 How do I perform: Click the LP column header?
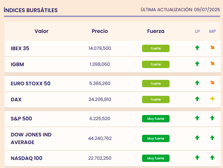click(197, 31)
